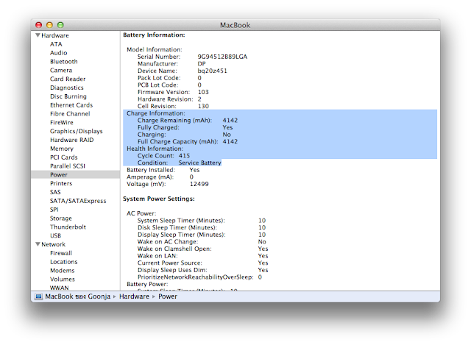Select Audio in the sidebar
The image size is (471, 345).
(x=59, y=53)
